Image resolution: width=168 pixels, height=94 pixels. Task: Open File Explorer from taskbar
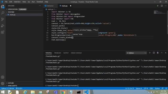point(33,92)
